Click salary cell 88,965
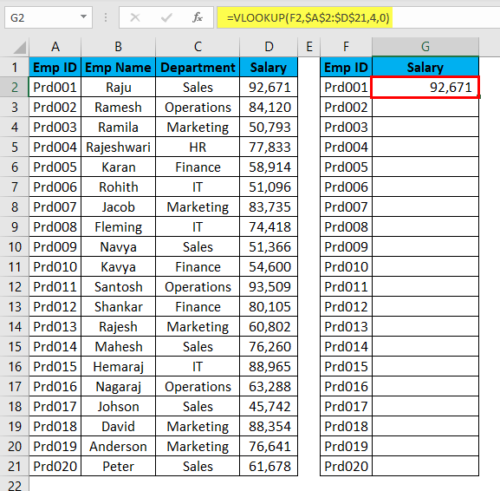 [x=269, y=366]
